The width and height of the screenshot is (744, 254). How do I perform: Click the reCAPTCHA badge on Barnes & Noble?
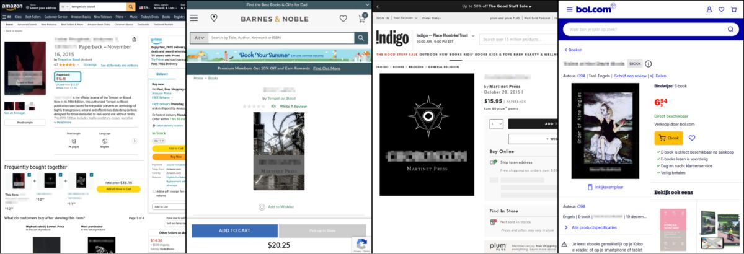(361, 245)
